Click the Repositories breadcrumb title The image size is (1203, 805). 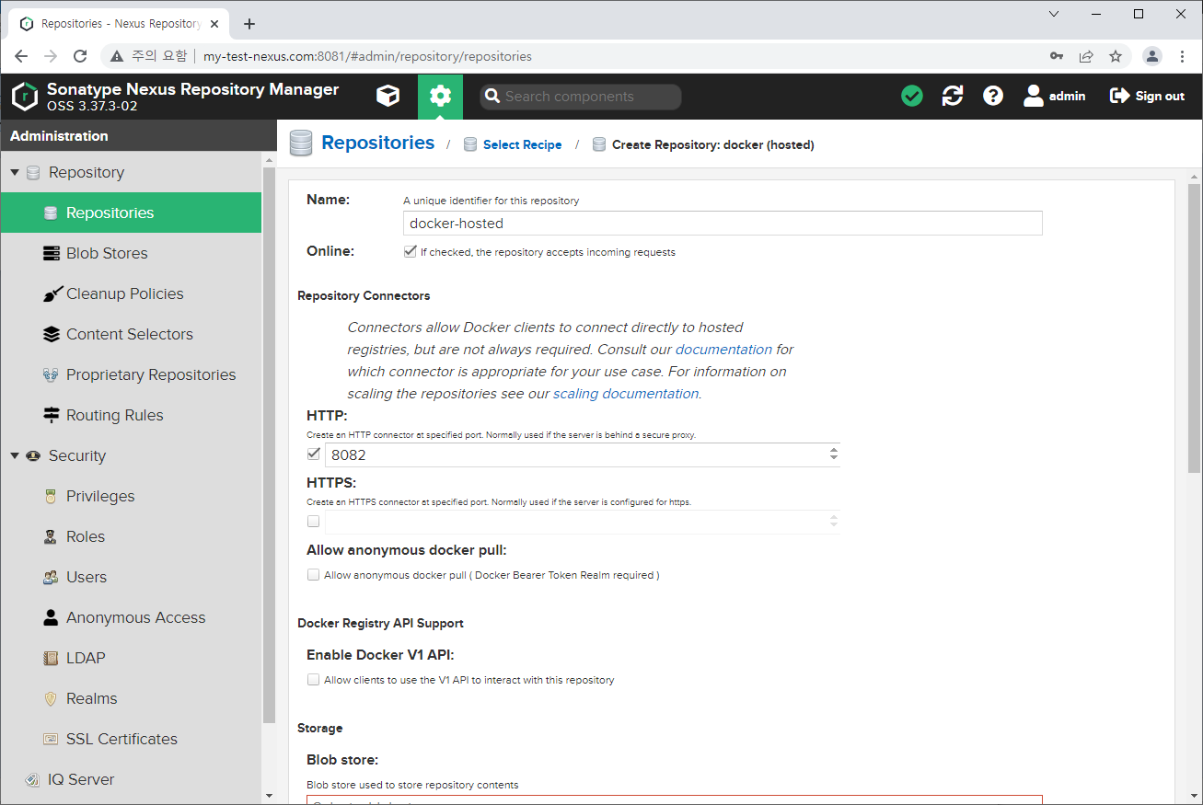pyautogui.click(x=378, y=143)
